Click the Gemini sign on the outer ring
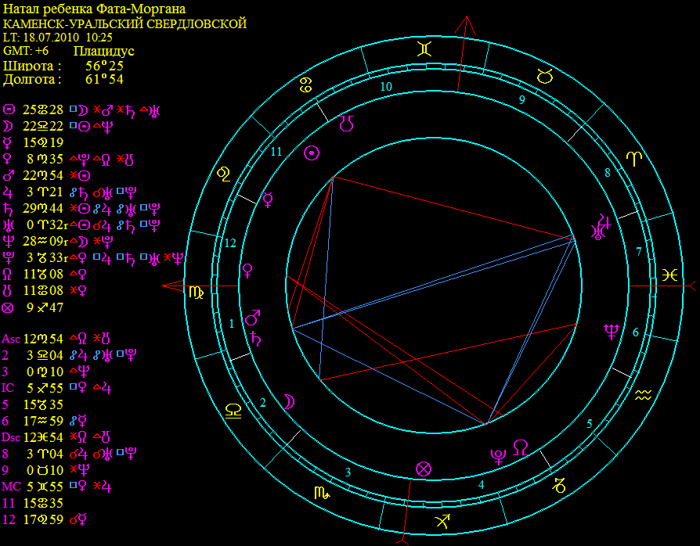 click(424, 48)
